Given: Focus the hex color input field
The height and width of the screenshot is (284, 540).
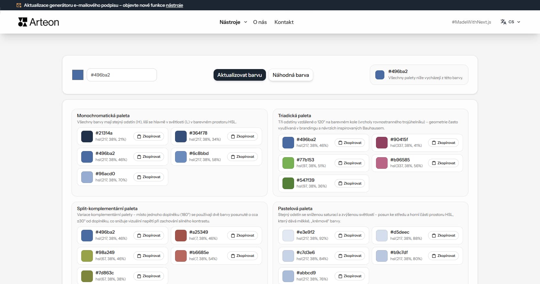Looking at the screenshot, I should pyautogui.click(x=122, y=75).
